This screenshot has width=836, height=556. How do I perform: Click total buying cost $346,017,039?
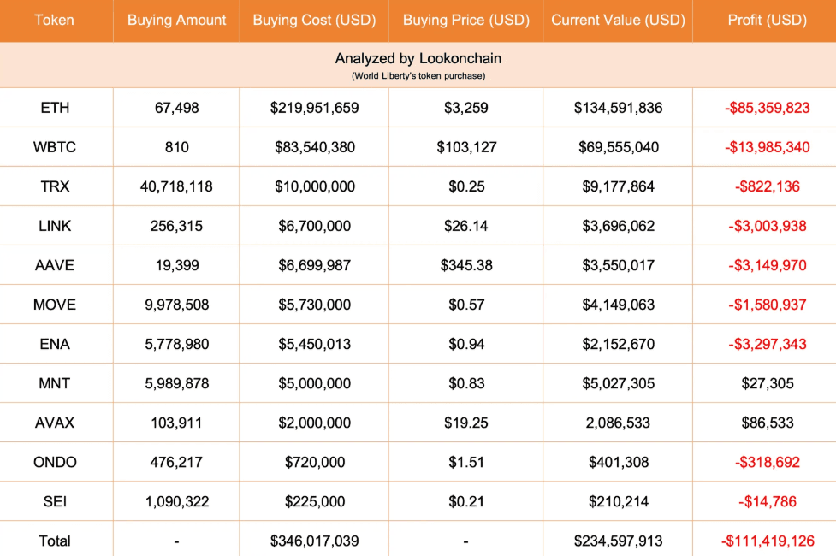pos(315,541)
